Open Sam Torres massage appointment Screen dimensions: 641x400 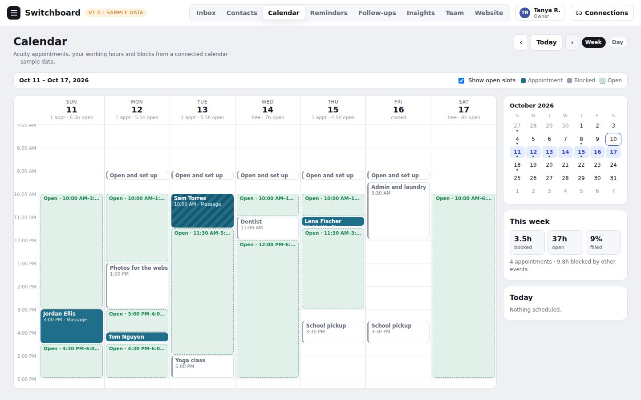[203, 211]
